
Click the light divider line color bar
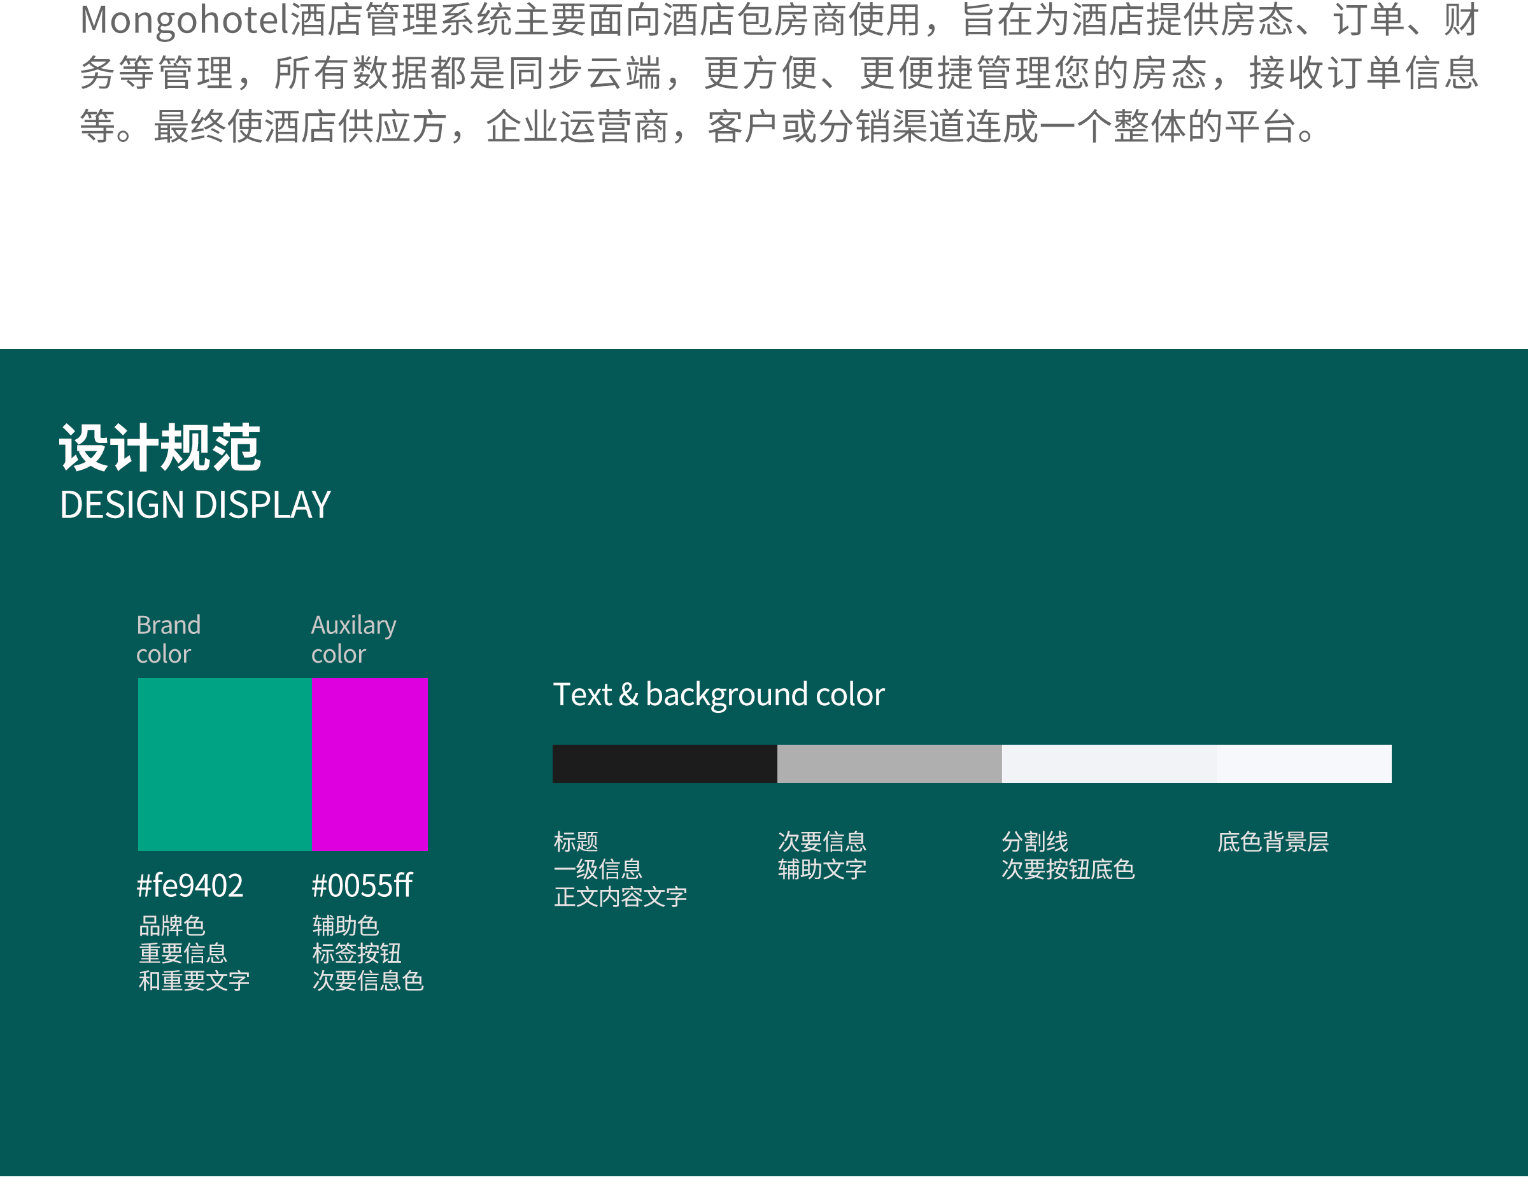[1109, 764]
